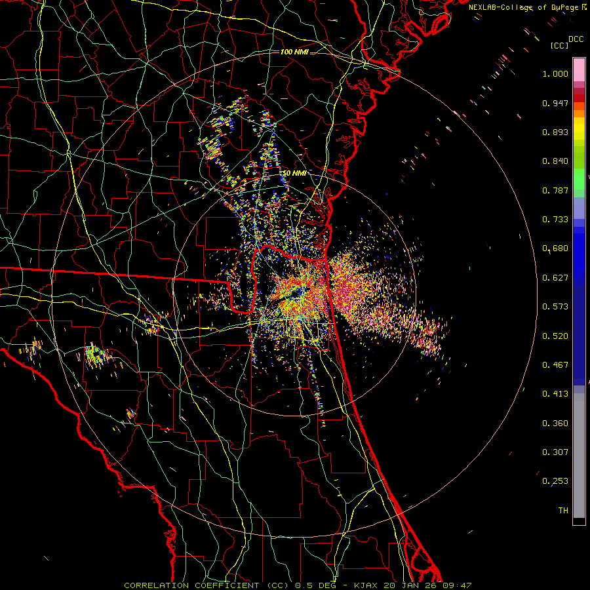Click the 0.733 color scale value
The height and width of the screenshot is (590, 590).
click(x=555, y=220)
